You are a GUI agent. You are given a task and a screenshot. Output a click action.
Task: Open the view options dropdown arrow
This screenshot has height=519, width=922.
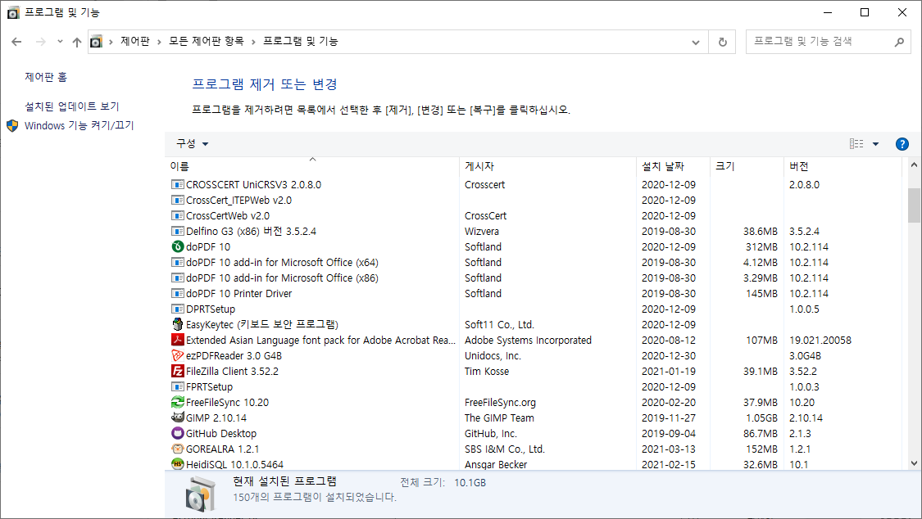click(x=875, y=144)
